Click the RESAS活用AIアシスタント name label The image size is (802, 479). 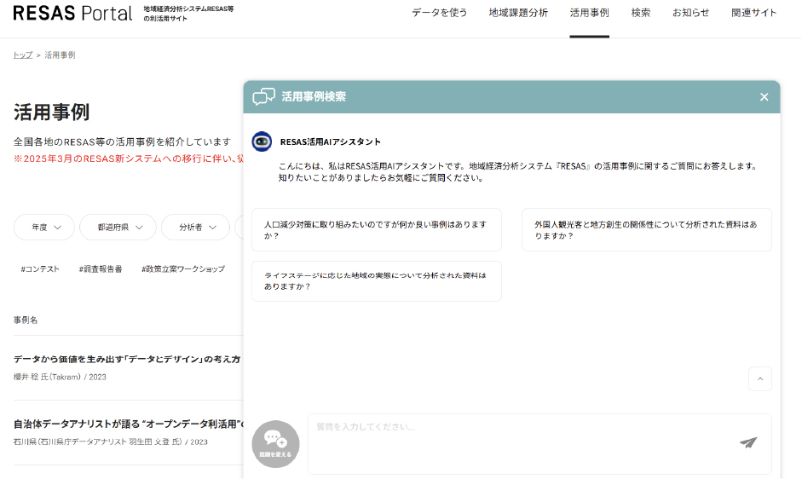click(x=331, y=141)
